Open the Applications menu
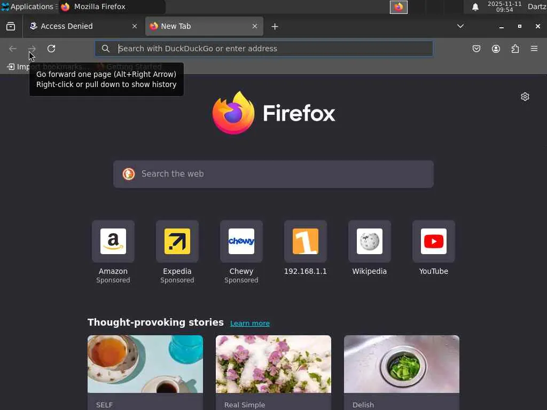The height and width of the screenshot is (410, 547). [28, 6]
